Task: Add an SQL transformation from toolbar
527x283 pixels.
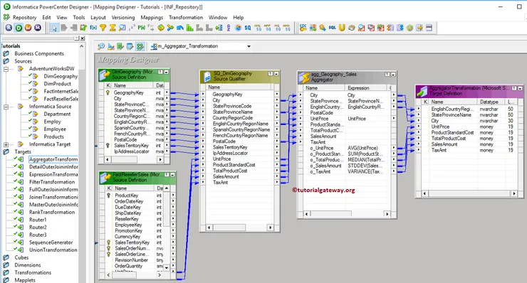Action: tap(332, 28)
